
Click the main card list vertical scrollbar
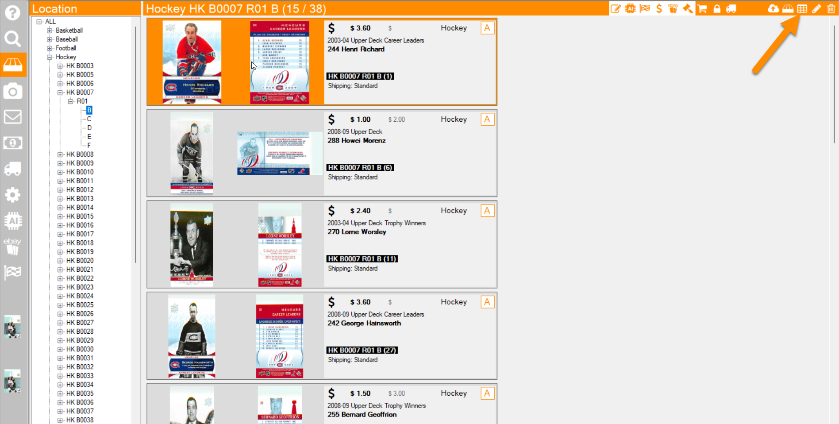click(834, 84)
